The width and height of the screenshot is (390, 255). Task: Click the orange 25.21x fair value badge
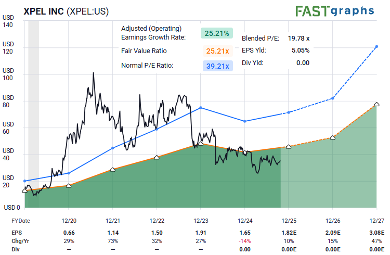tap(217, 51)
